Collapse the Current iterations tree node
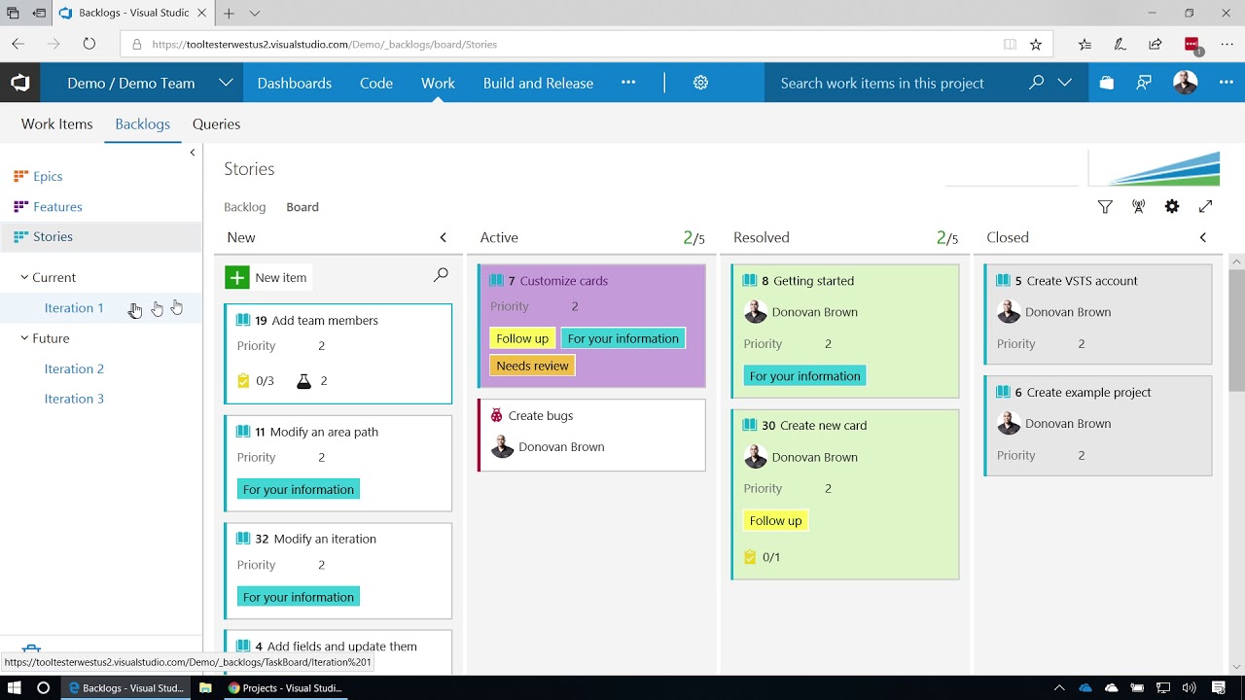Viewport: 1245px width, 700px height. 24,277
